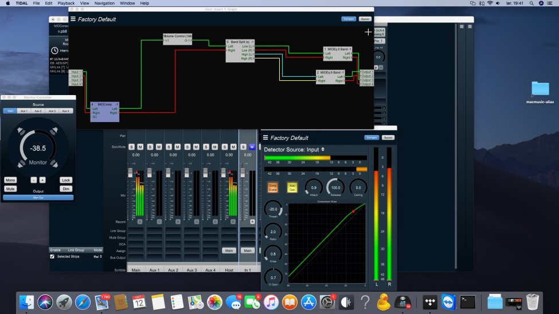Click the MIOComp node in the graph
This screenshot has height=314, width=559.
(x=104, y=112)
